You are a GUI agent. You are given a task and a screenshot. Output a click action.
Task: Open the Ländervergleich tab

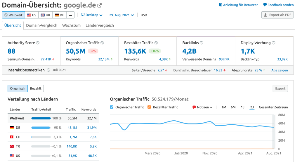click(100, 25)
